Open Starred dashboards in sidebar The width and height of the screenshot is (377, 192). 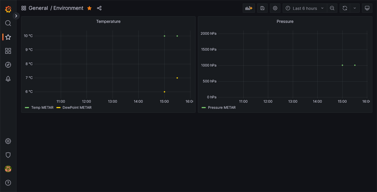pos(8,37)
